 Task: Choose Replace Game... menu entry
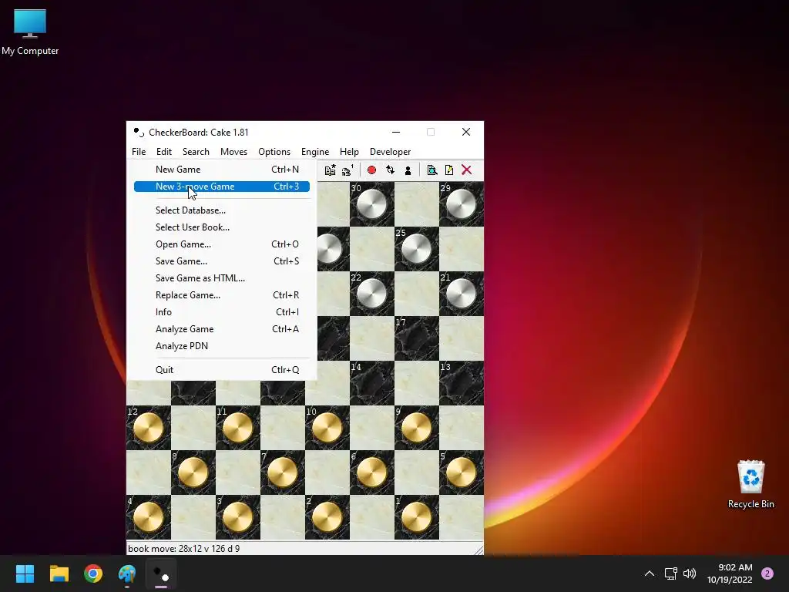[221, 295]
